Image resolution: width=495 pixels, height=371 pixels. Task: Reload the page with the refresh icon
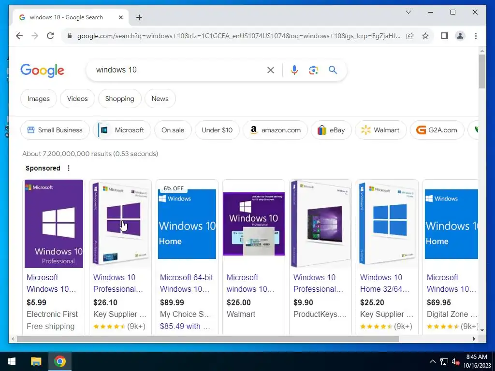(50, 36)
